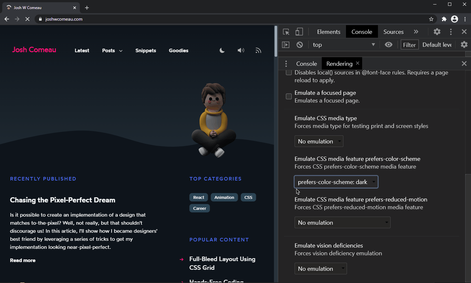This screenshot has width=471, height=283.
Task: Check the Disable local() font sources box
Action: tap(289, 73)
